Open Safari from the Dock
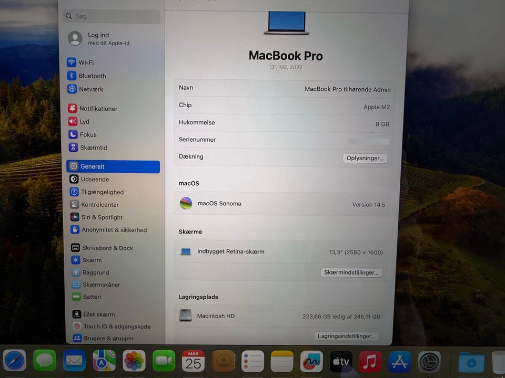Image resolution: width=505 pixels, height=378 pixels. pos(15,360)
